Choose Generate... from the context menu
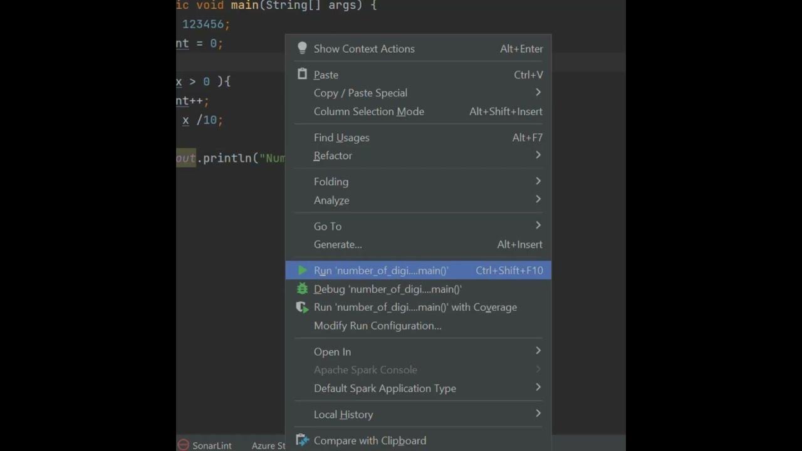802x451 pixels. (338, 244)
